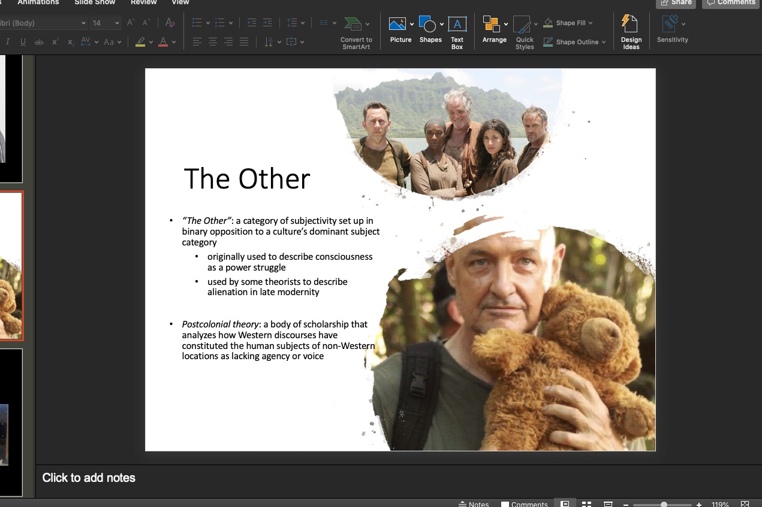762x507 pixels.
Task: Increase font size with the larger A icon
Action: click(x=131, y=23)
